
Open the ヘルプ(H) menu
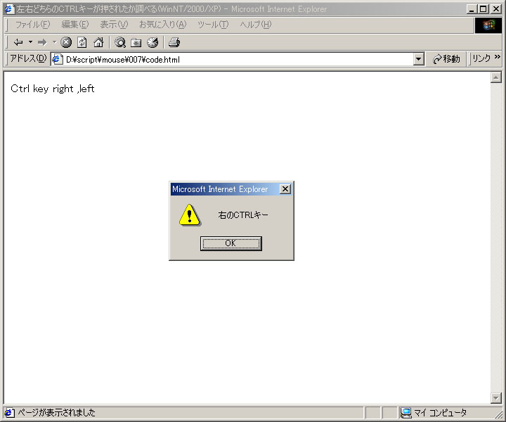[x=256, y=25]
